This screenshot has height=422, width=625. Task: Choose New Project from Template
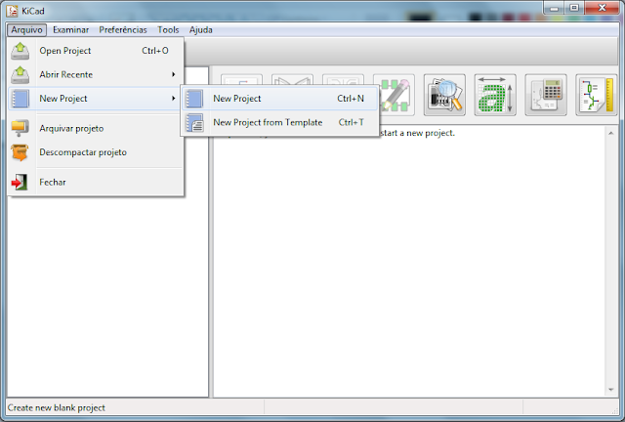click(280, 122)
